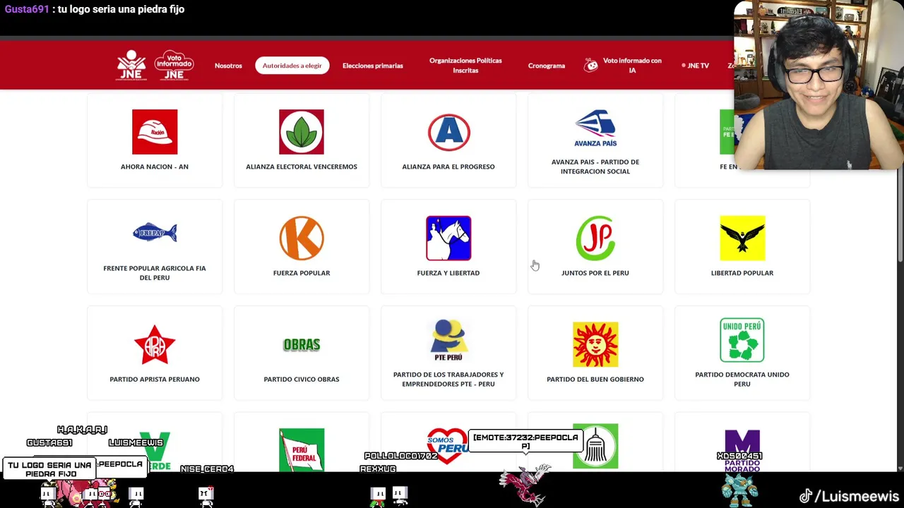Click the FREPAP fish logo
The height and width of the screenshot is (508, 904).
[x=155, y=232]
